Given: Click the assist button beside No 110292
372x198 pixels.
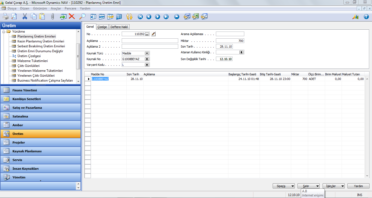Looking at the screenshot, I should pos(147,34).
